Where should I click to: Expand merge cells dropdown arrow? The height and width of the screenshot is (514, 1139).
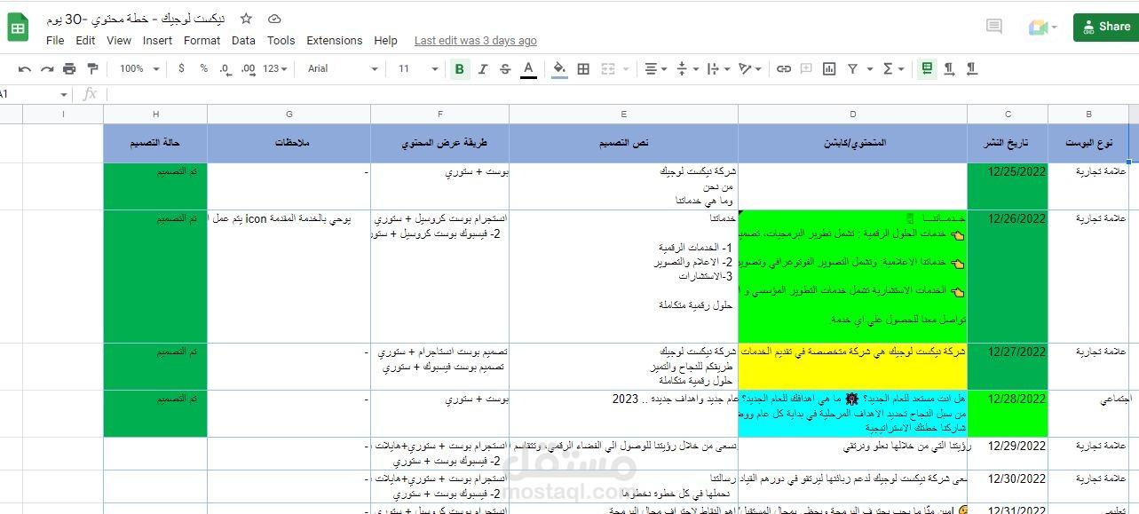(625, 69)
